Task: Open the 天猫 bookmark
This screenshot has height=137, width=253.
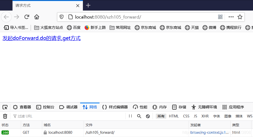Action: pyautogui.click(x=192, y=28)
